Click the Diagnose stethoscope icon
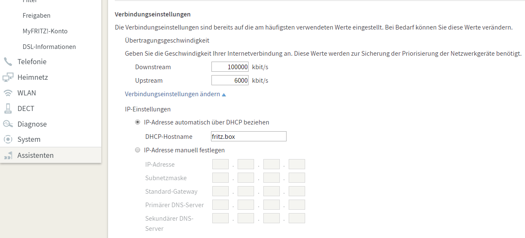 click(8, 124)
